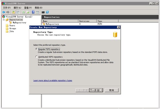Launch the PowerShell toolbar icon
Screen dimensions: 160x109
[47, 12]
